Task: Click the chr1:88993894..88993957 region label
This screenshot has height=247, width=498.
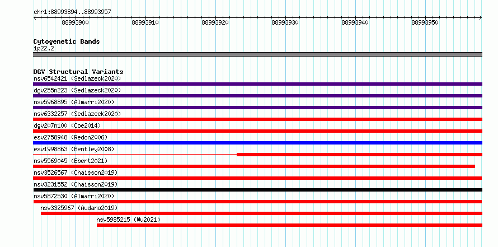Action: click(72, 12)
